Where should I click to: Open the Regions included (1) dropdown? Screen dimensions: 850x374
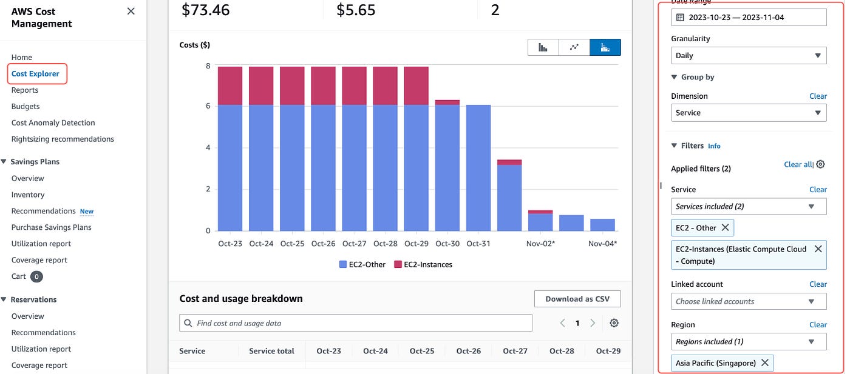pyautogui.click(x=749, y=341)
